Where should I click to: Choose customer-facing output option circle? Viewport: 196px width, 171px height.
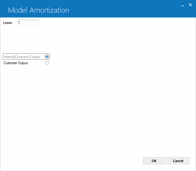pyautogui.click(x=47, y=63)
